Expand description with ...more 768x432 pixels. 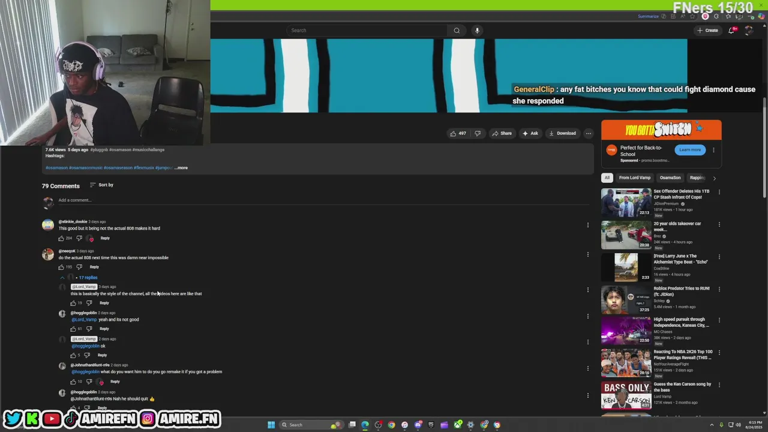181,168
